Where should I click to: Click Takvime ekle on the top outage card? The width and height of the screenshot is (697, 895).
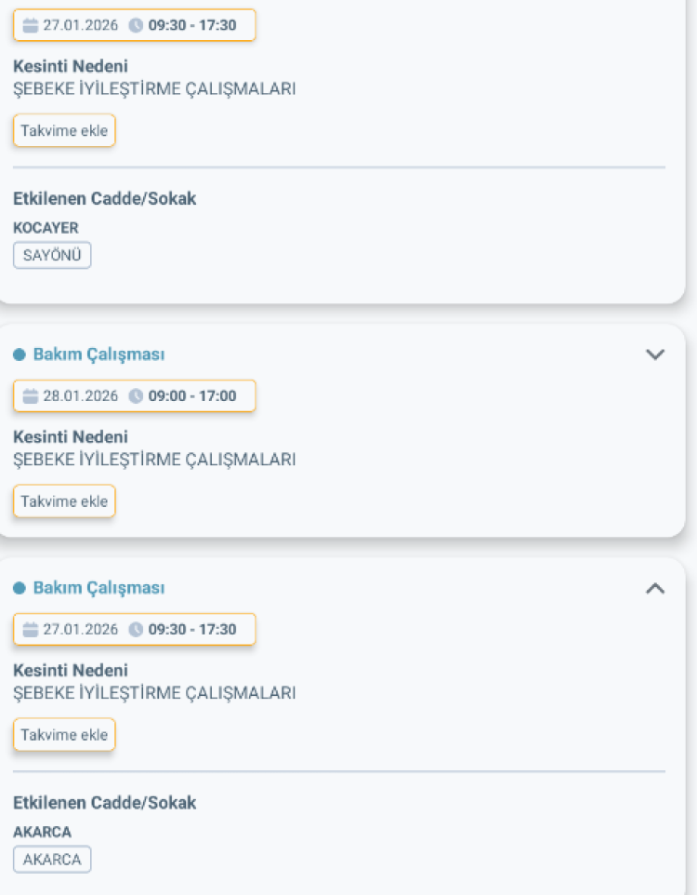pyautogui.click(x=63, y=130)
